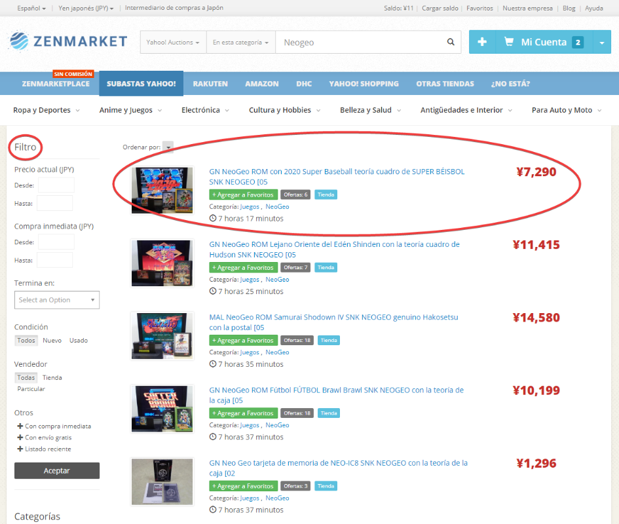
Task: Click Ofertas: 6 badge on first listing
Action: click(x=295, y=195)
